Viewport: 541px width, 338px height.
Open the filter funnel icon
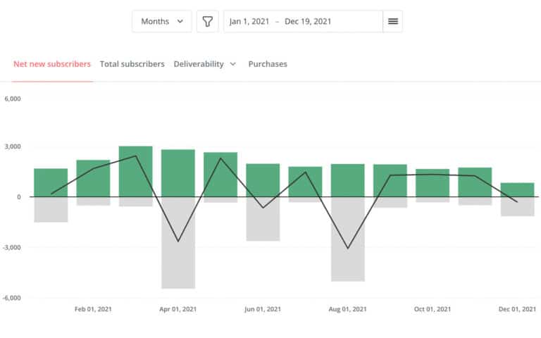207,21
